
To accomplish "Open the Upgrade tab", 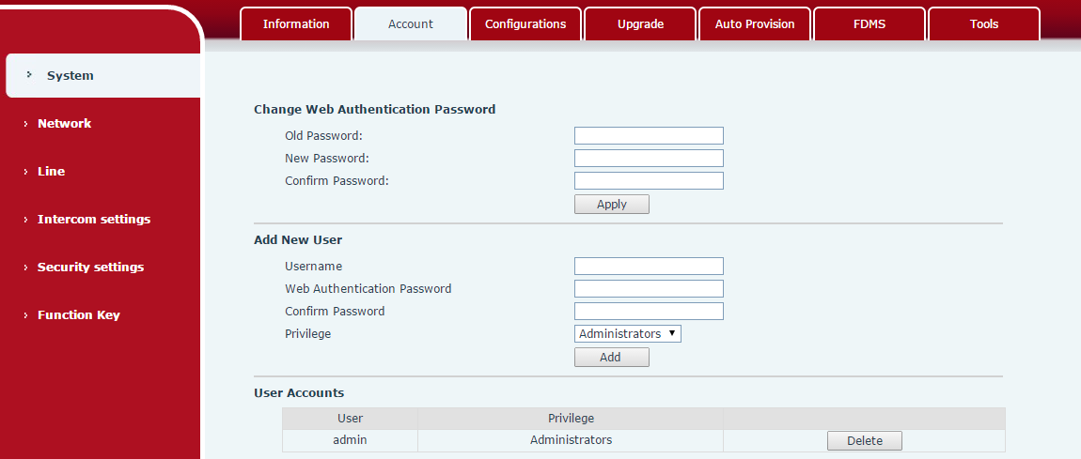I will [x=640, y=24].
